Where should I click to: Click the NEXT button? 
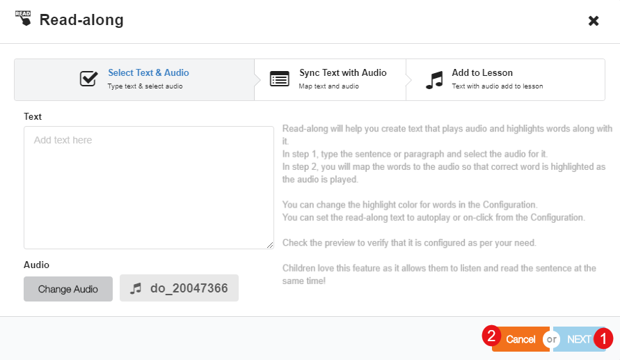[578, 339]
